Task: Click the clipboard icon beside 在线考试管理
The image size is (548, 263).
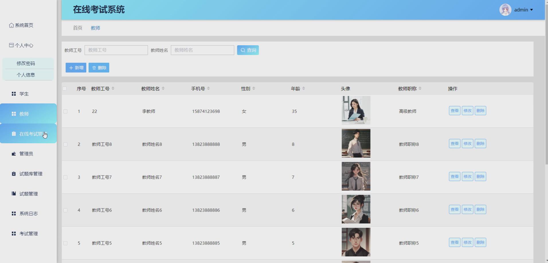Action: tap(13, 134)
